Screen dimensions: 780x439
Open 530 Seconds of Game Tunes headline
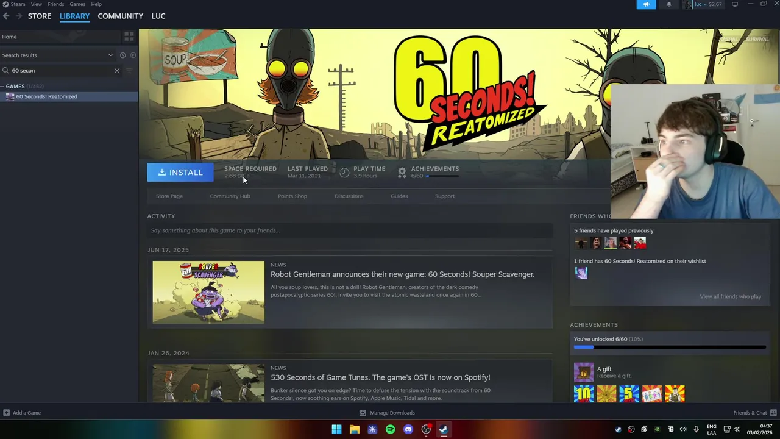coord(380,377)
